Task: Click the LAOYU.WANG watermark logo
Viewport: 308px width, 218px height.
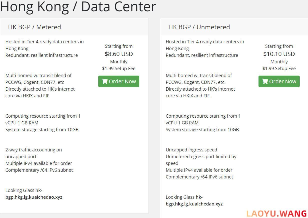Action: coord(276,213)
